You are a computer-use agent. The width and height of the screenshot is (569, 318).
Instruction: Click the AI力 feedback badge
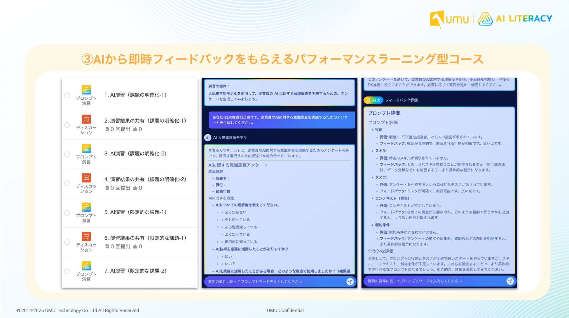(x=373, y=100)
